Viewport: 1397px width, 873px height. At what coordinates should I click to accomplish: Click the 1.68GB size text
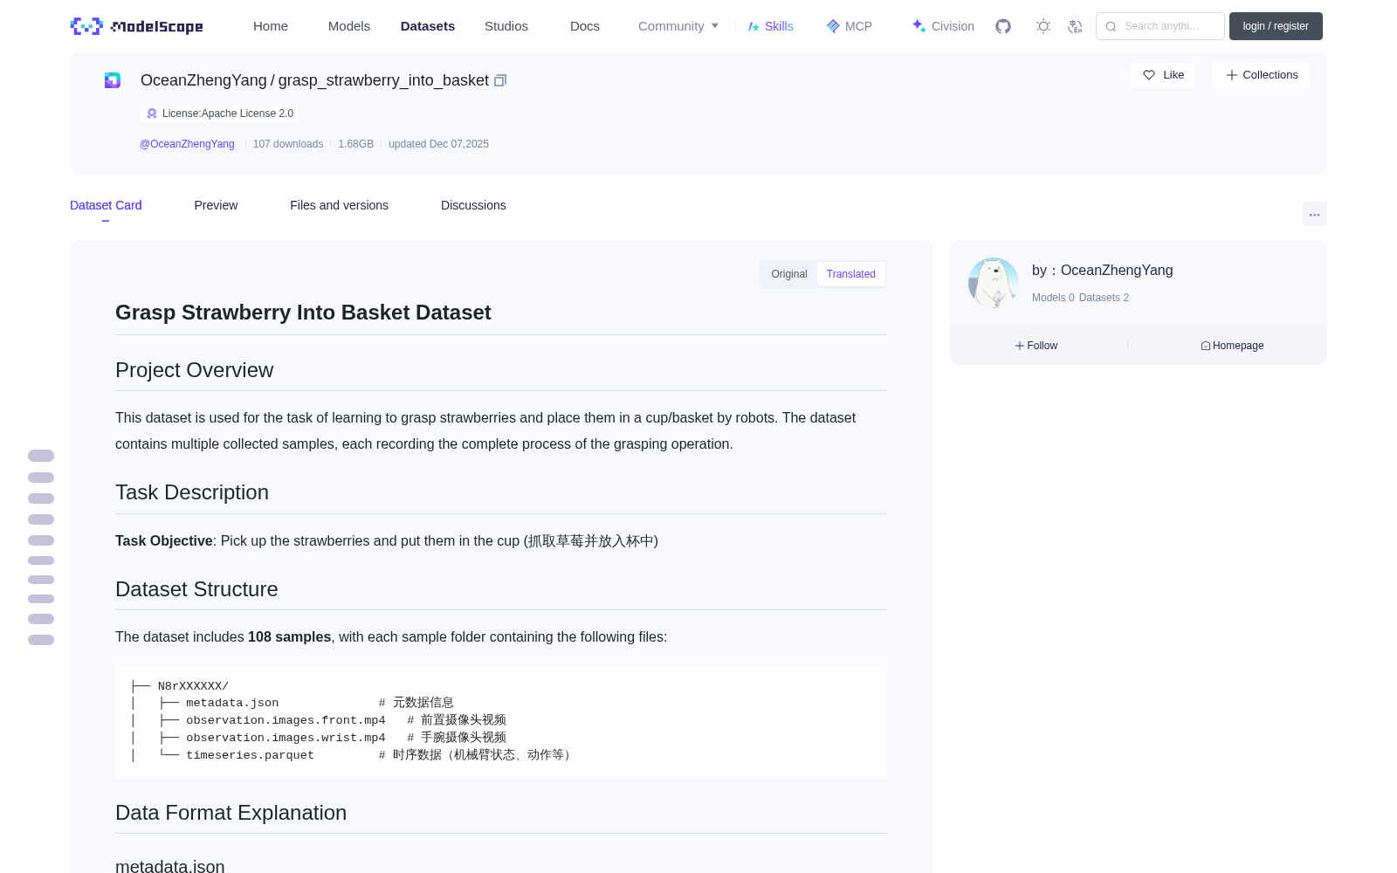coord(356,144)
